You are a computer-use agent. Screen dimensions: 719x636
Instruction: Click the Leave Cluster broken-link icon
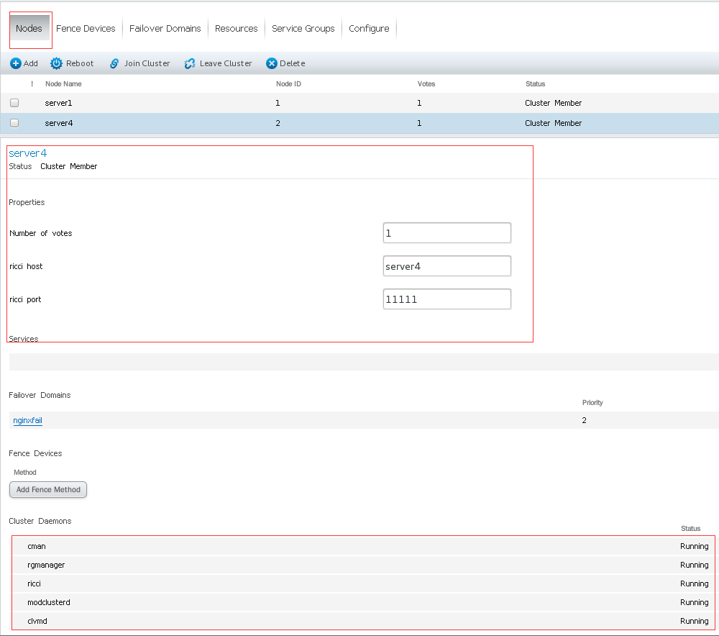[190, 63]
